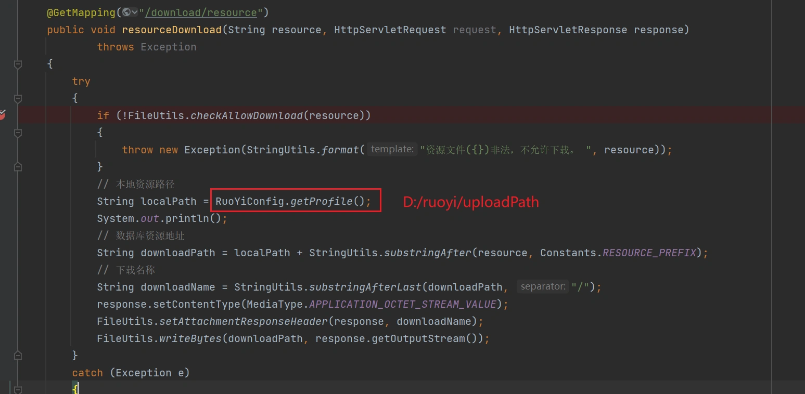
Task: Click the fold end marker at the try block's closing brace
Action: tap(18, 356)
